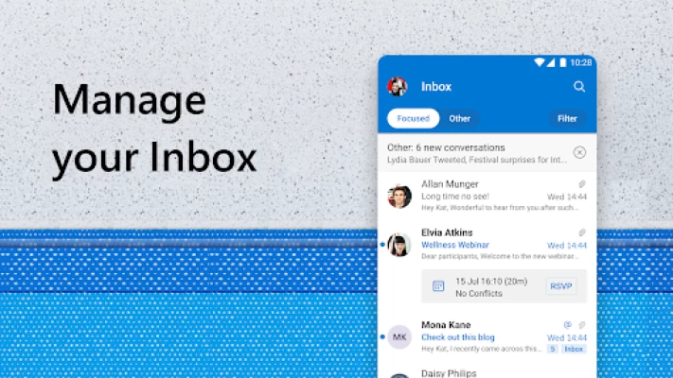Tap Allan Munger's contact photo
The image size is (673, 378).
pos(399,197)
